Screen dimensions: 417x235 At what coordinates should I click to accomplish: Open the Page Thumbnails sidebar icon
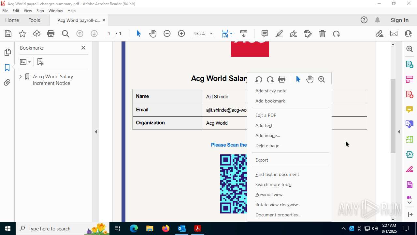coord(7,52)
